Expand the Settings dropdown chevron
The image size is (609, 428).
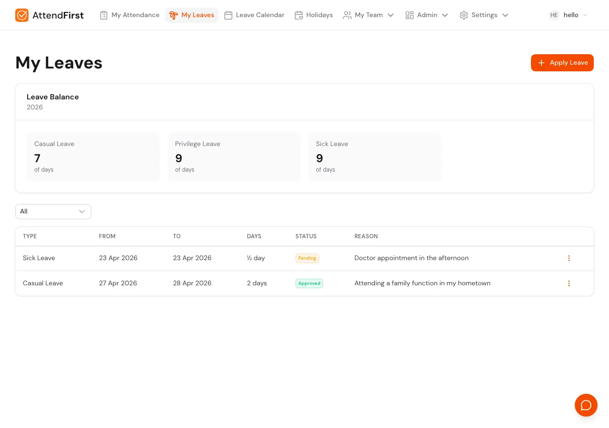coord(505,15)
